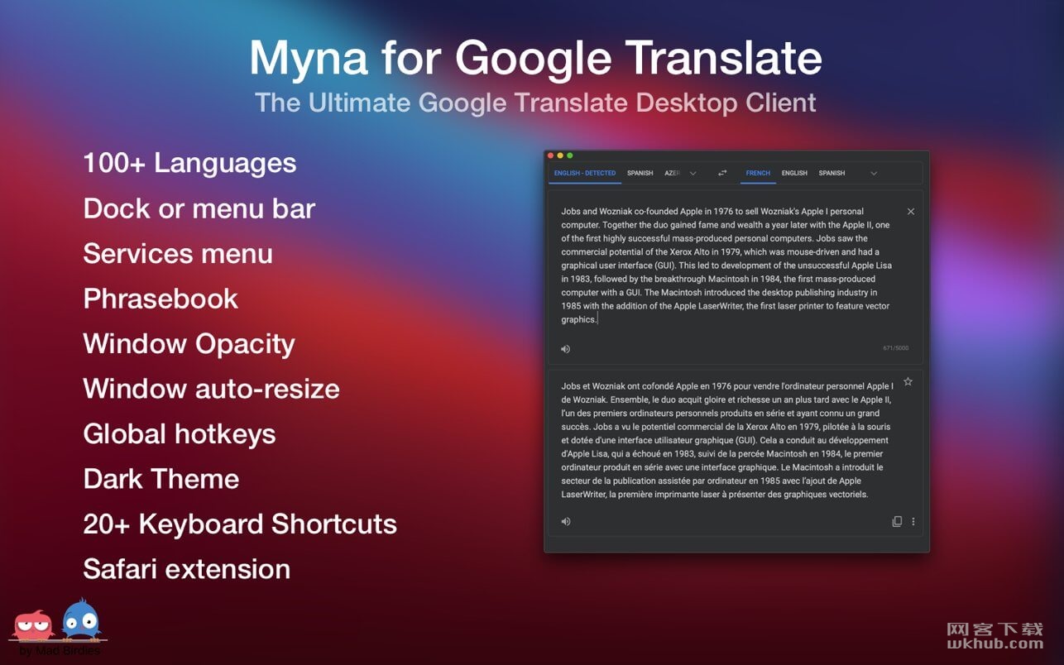The width and height of the screenshot is (1064, 665).
Task: Copy the French translation
Action: pyautogui.click(x=897, y=522)
